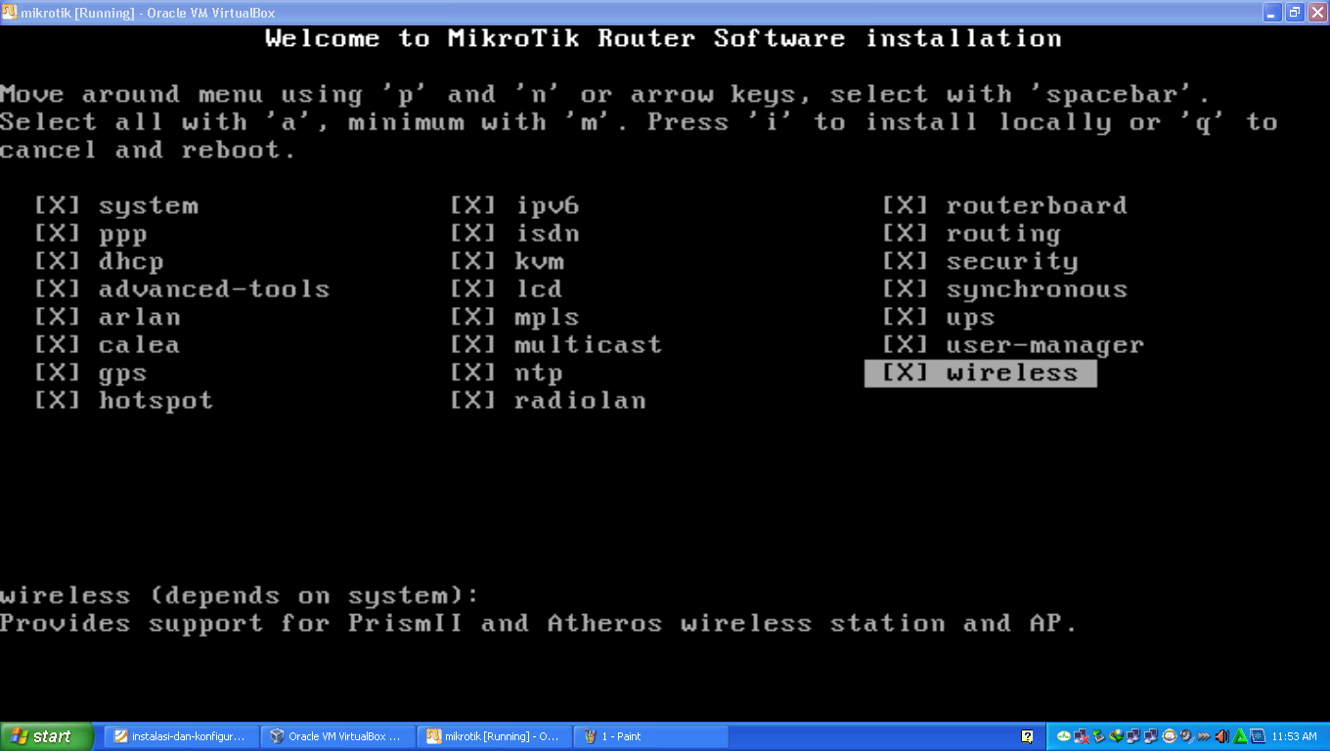Select the multicast package entry
Viewport: 1330px width, 751px height.
[556, 345]
